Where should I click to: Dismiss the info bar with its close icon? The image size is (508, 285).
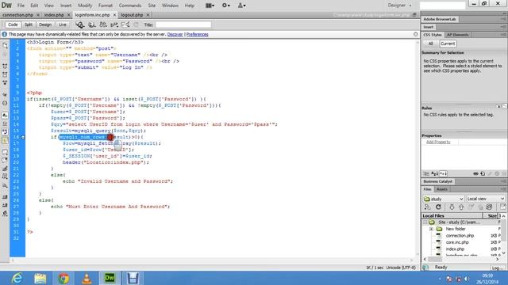[416, 34]
